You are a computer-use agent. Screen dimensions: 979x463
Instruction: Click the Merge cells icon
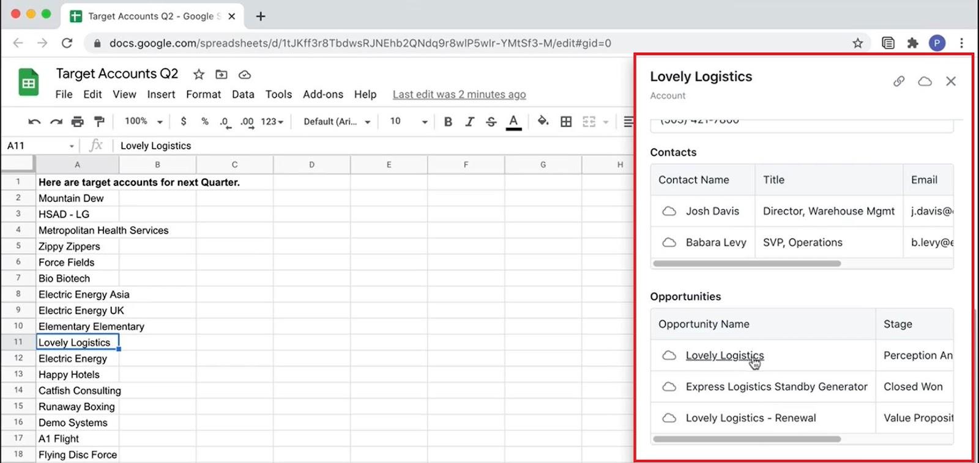[589, 122]
